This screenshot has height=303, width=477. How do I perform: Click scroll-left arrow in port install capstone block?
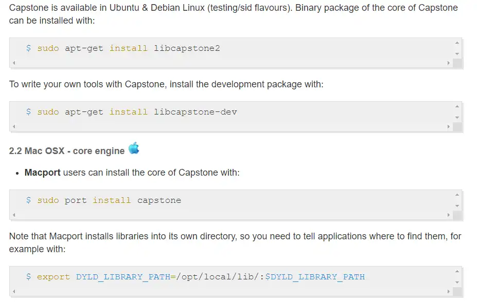(x=14, y=215)
